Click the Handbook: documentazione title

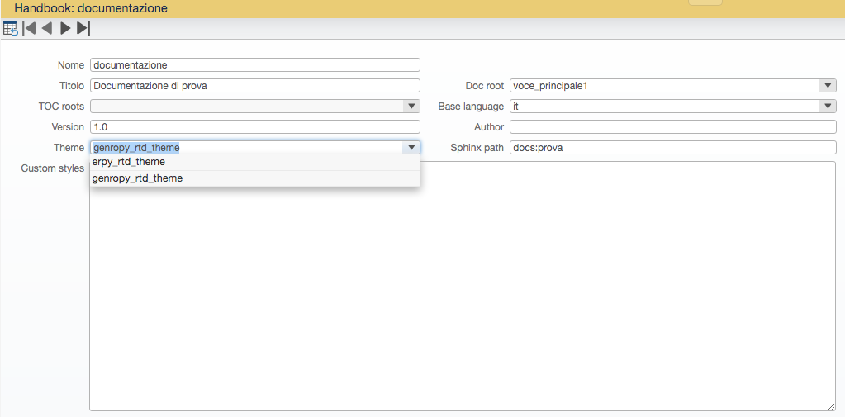(91, 8)
